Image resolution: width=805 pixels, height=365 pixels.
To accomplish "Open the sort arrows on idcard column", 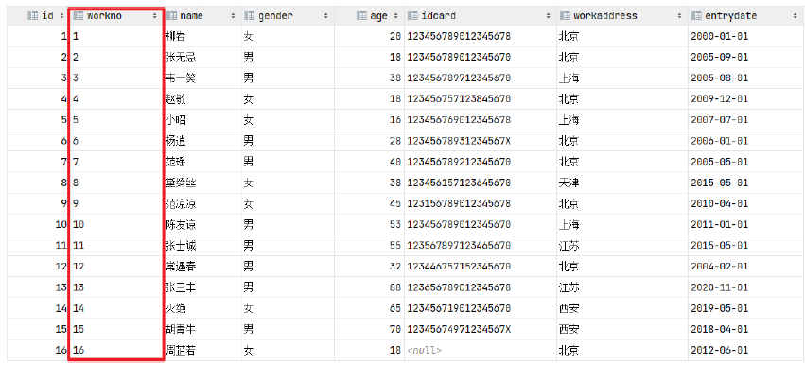I will tap(550, 16).
